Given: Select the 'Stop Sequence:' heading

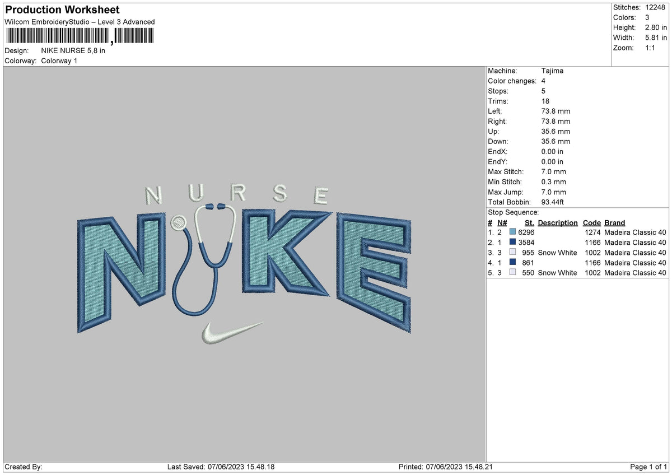Looking at the screenshot, I should point(514,212).
